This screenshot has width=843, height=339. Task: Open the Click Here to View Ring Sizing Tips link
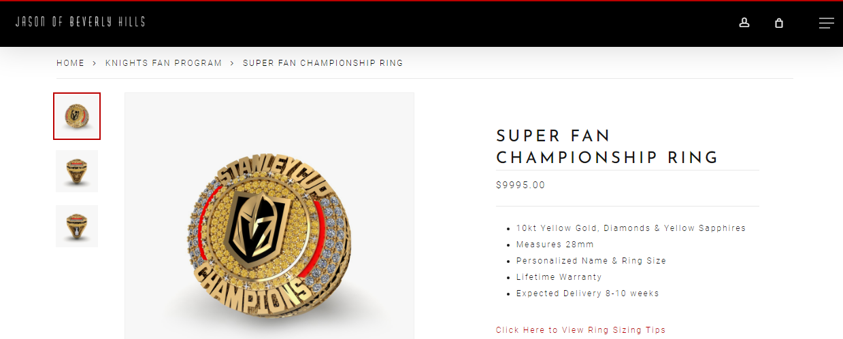[x=580, y=330]
